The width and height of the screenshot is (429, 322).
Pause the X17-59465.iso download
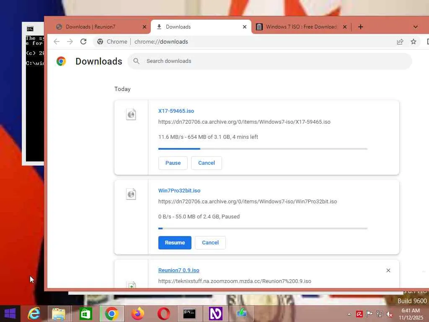click(173, 163)
